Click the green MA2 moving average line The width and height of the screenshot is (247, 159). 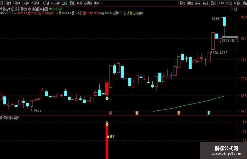click(x=189, y=104)
